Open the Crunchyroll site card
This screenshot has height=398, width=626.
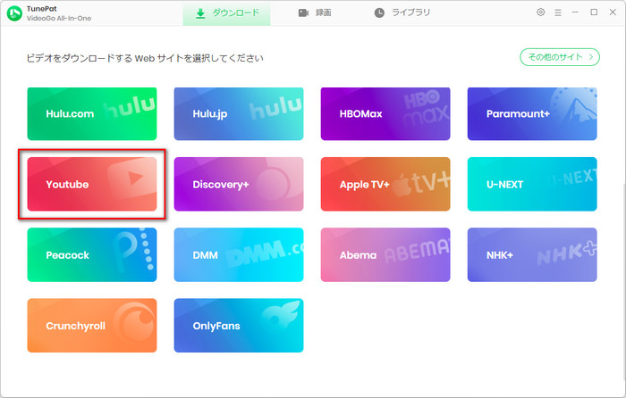click(92, 326)
